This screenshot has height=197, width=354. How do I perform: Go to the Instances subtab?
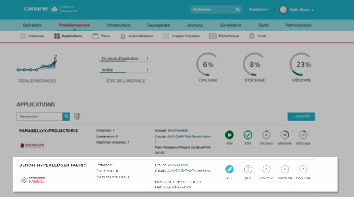coord(32,36)
